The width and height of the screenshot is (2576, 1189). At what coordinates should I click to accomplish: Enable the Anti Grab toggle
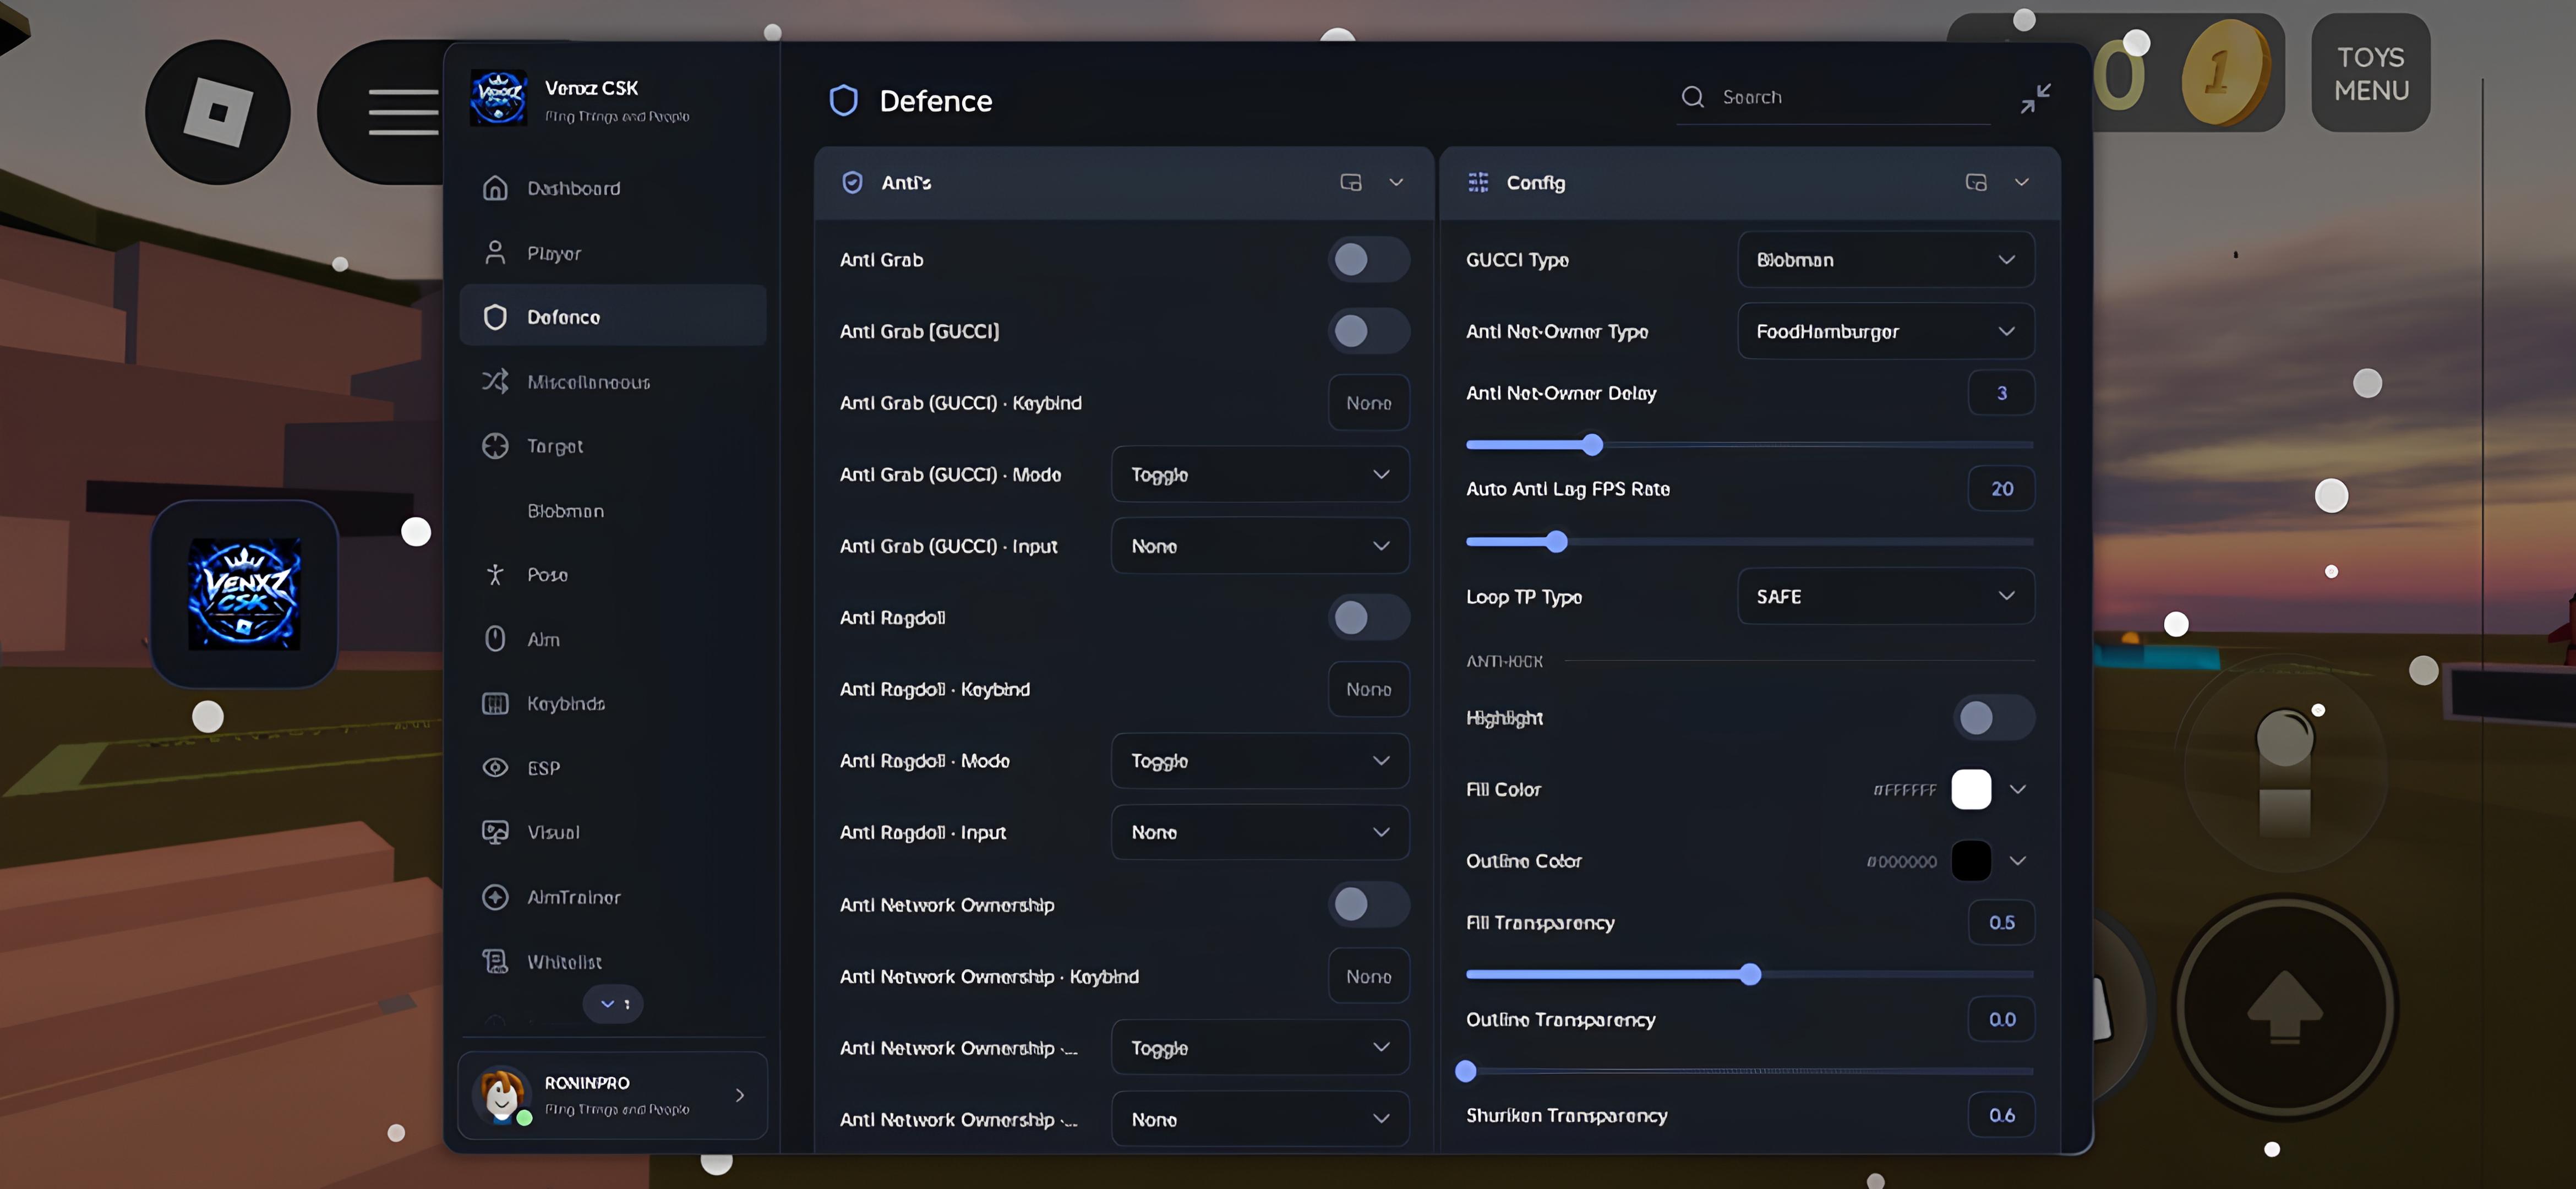click(1368, 260)
